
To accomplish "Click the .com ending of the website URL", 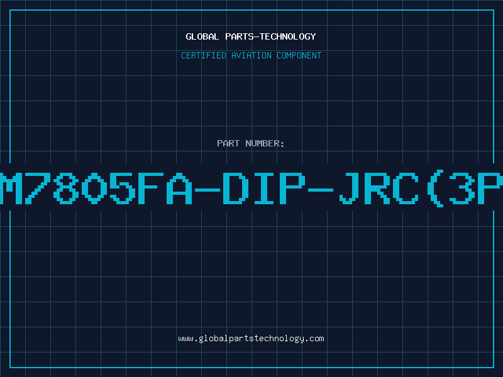I will click(314, 339).
